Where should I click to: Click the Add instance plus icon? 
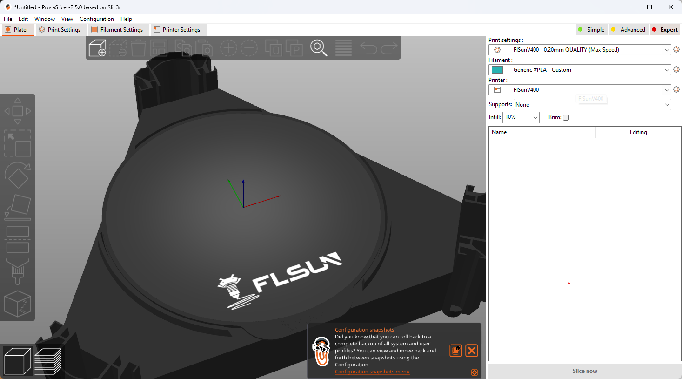228,48
